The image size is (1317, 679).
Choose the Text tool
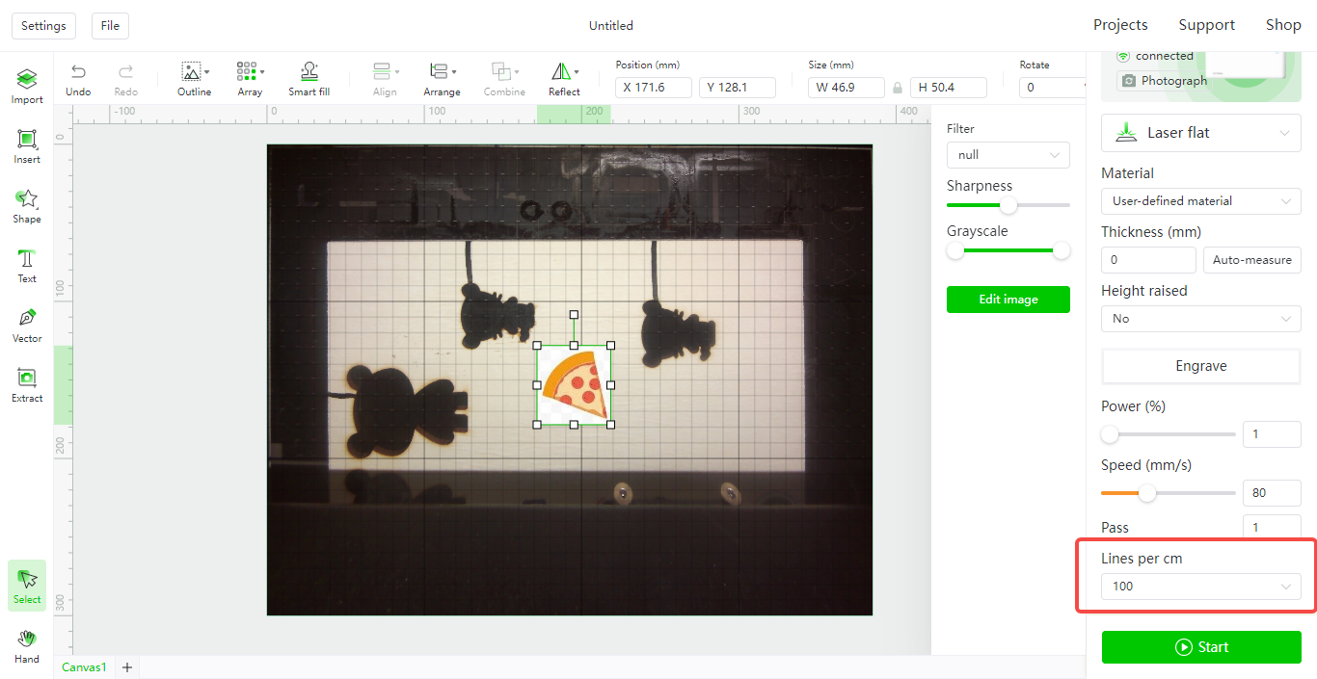coord(27,266)
